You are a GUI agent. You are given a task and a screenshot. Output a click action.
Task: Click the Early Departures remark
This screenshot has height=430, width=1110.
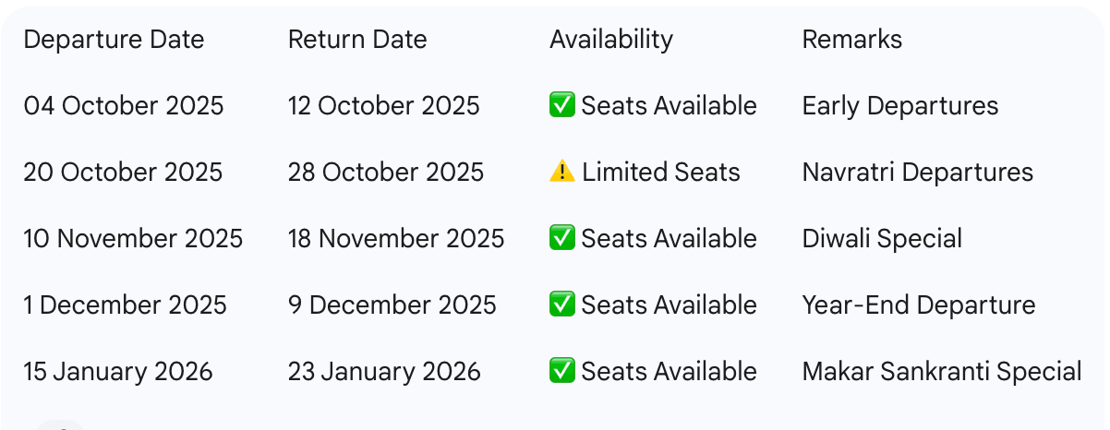(900, 106)
